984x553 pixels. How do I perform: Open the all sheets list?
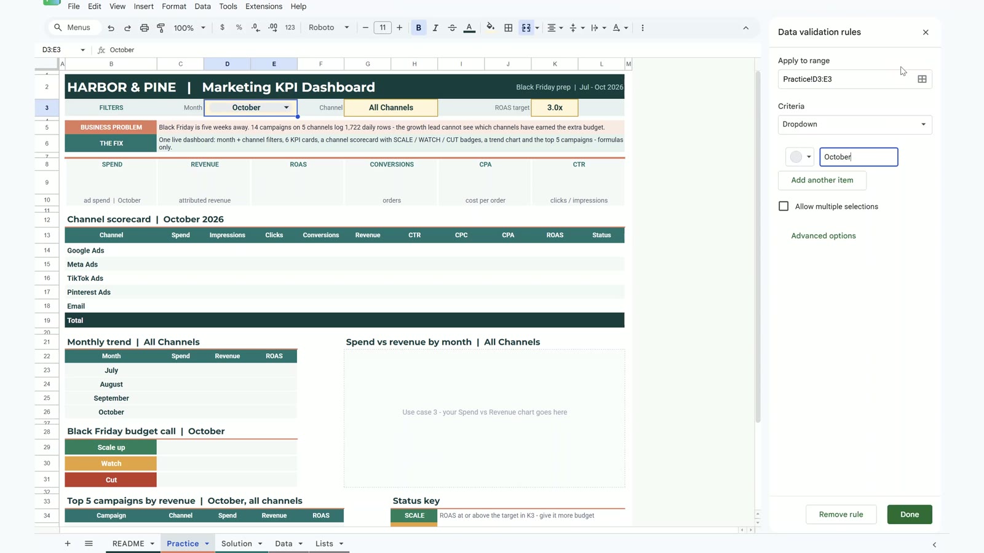89,543
